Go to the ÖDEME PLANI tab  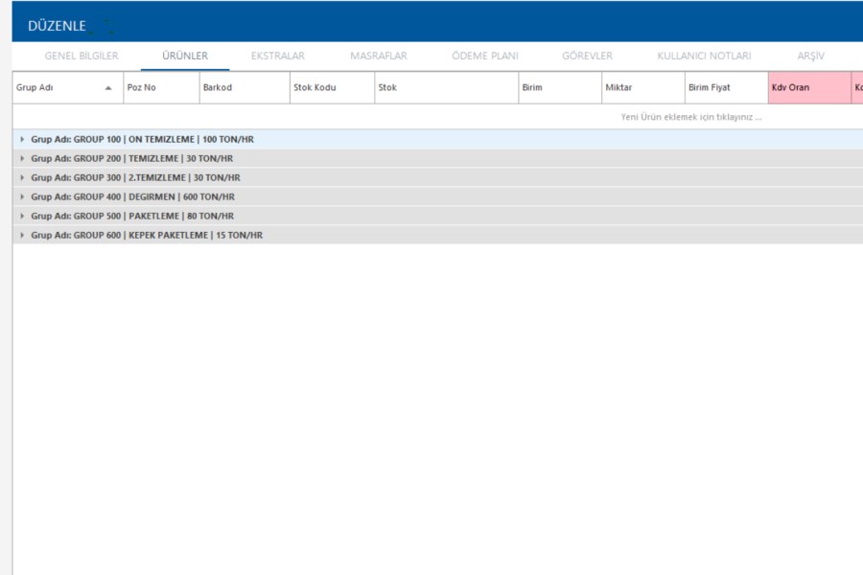[x=485, y=56]
